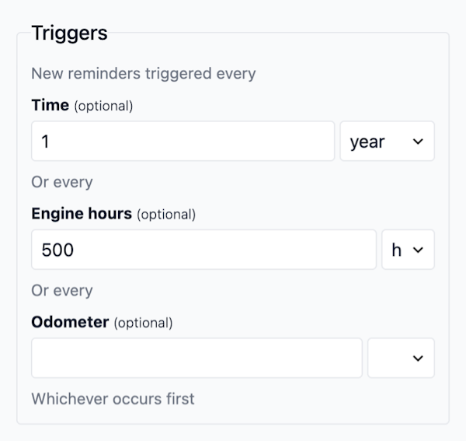Image resolution: width=466 pixels, height=441 pixels.
Task: Open the empty Odometer unit dropdown
Action: (x=400, y=358)
